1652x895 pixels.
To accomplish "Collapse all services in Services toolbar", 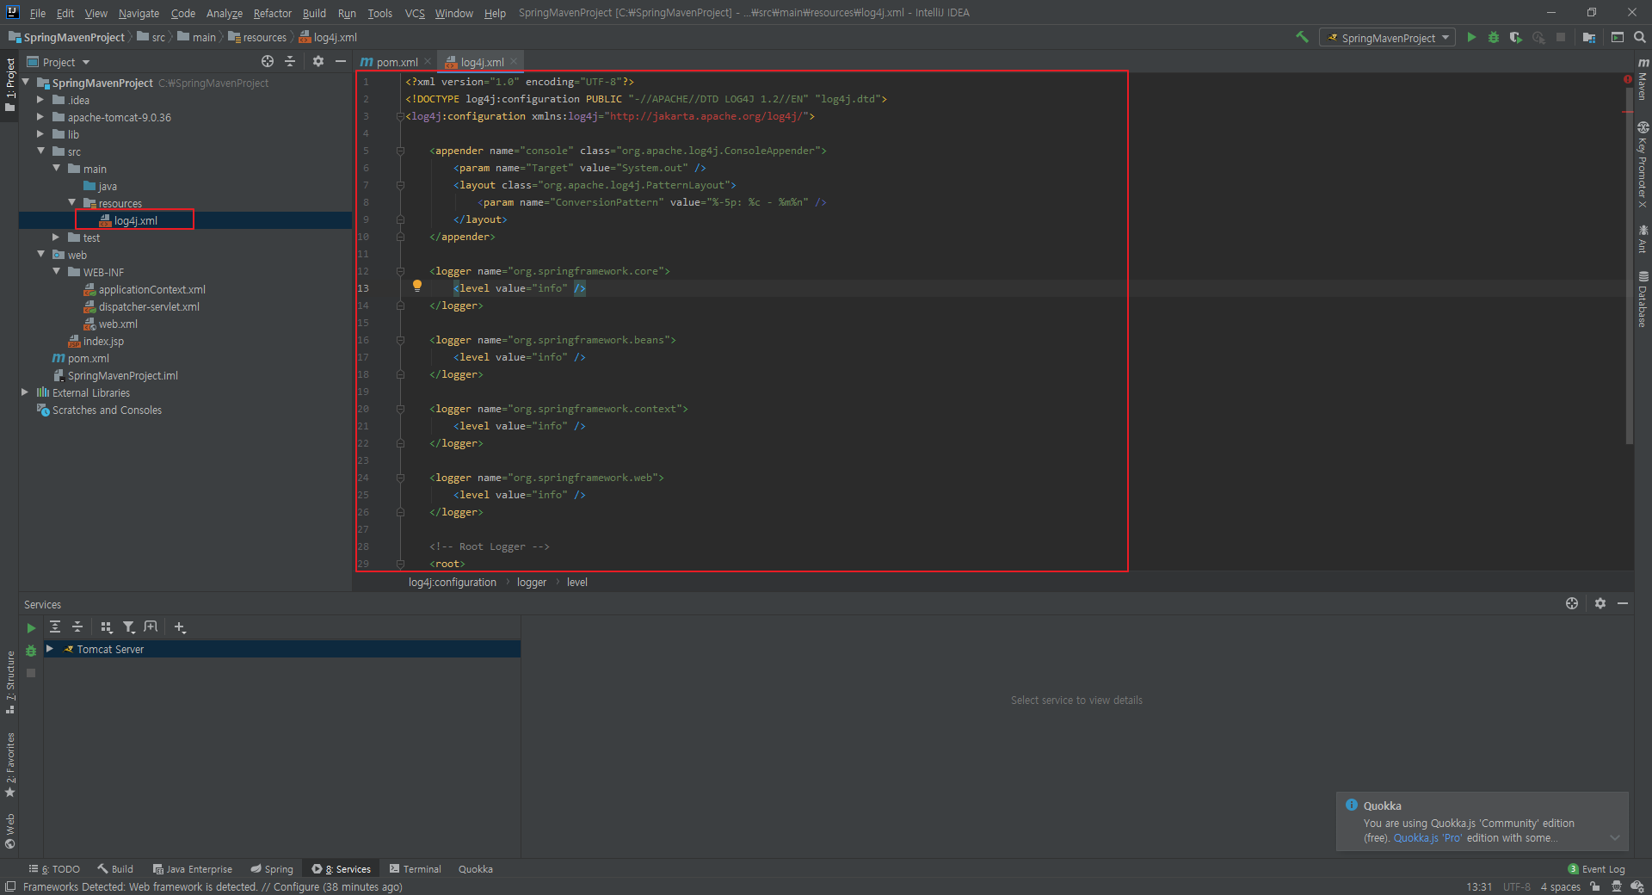I will 77,627.
